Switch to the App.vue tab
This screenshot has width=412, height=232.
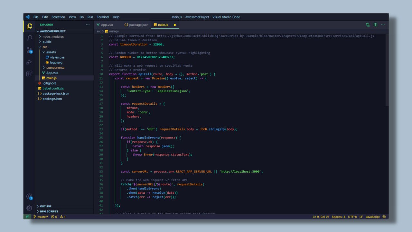point(107,25)
